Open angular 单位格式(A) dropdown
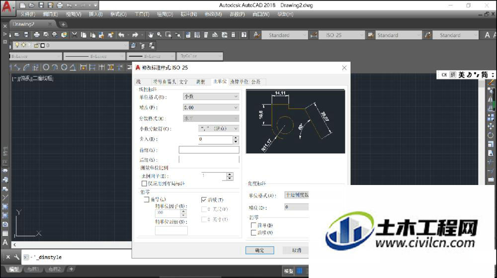Viewport: 497px width, 278px height. (x=296, y=194)
